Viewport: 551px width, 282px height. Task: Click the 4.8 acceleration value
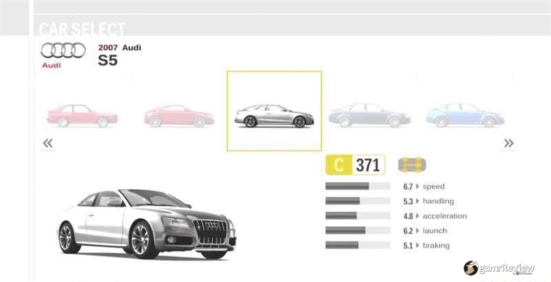[408, 216]
